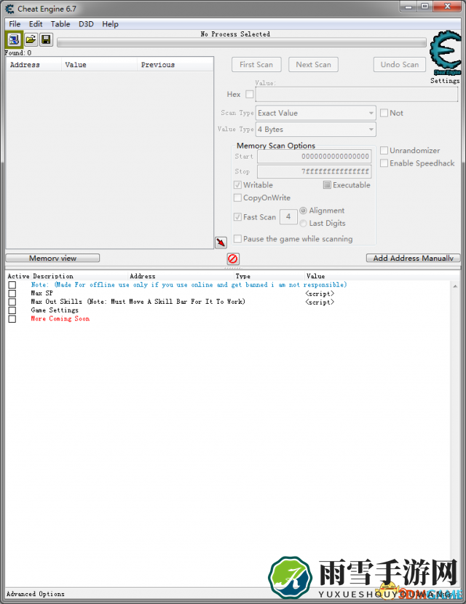Open the Value Type dropdown
The height and width of the screenshot is (604, 466).
coord(315,130)
